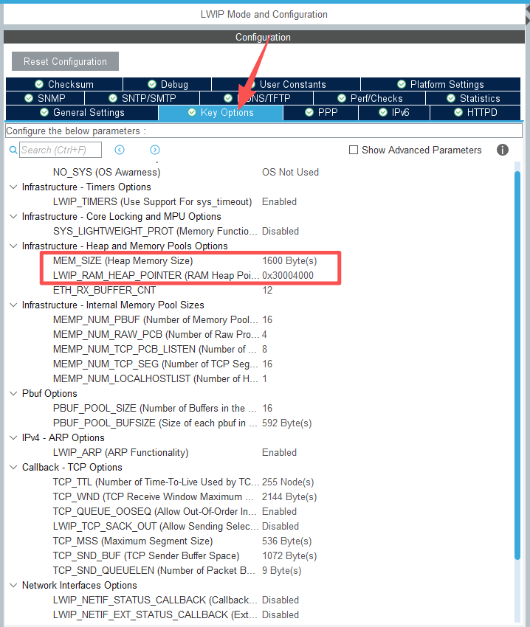Open the User Constants tab
The width and height of the screenshot is (530, 627).
[286, 84]
